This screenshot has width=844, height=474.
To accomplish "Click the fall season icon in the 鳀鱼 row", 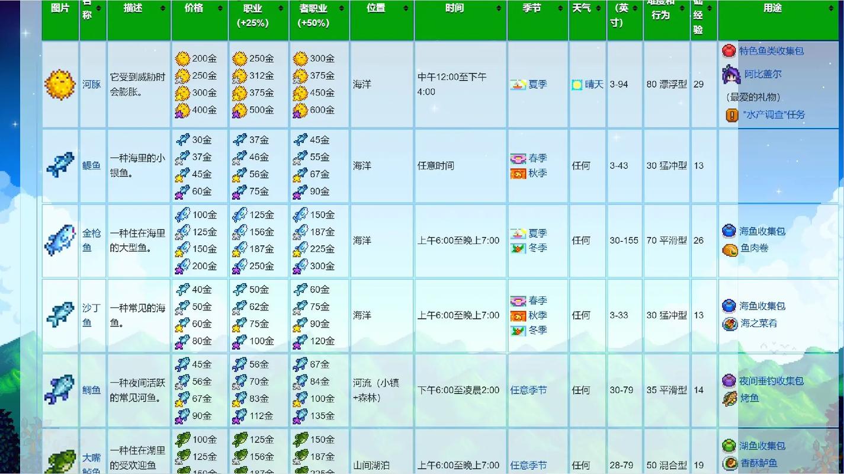I will tap(518, 174).
